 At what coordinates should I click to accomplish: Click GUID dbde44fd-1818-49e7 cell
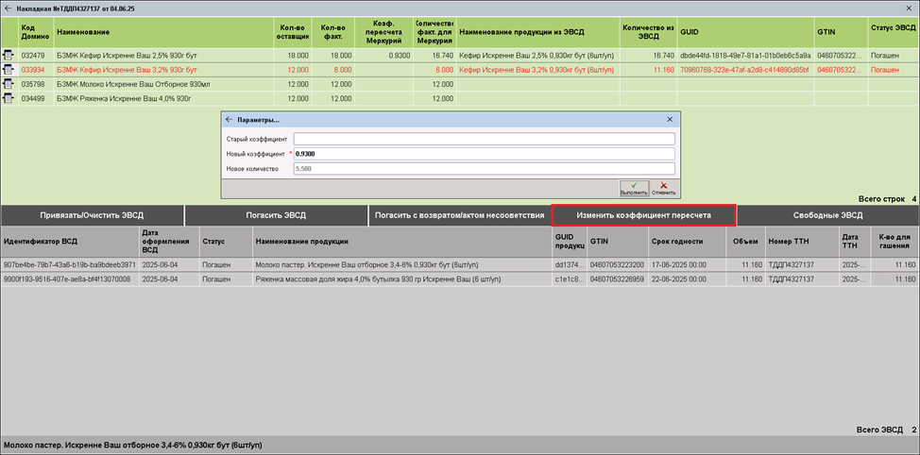745,55
